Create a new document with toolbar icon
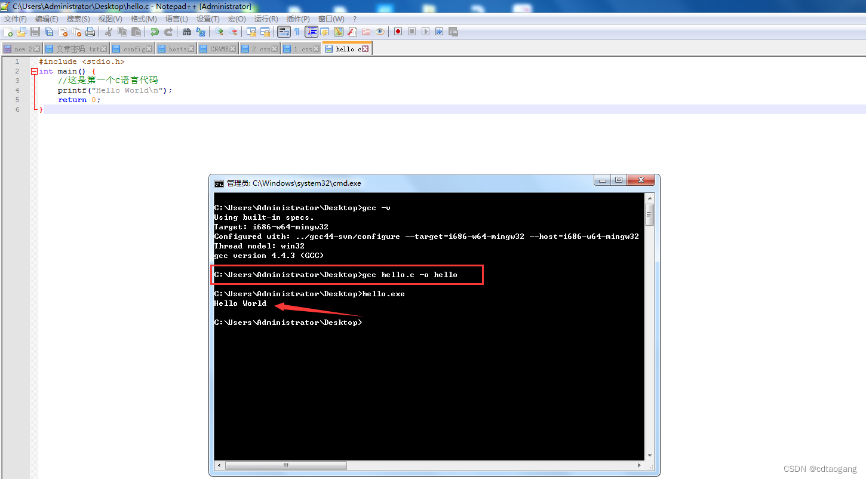Image resolution: width=866 pixels, height=479 pixels. pos(8,32)
